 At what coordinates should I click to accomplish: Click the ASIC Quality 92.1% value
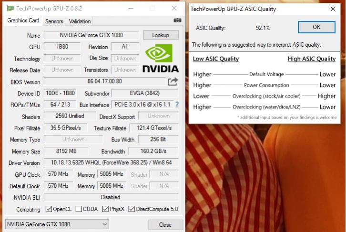[x=263, y=28]
